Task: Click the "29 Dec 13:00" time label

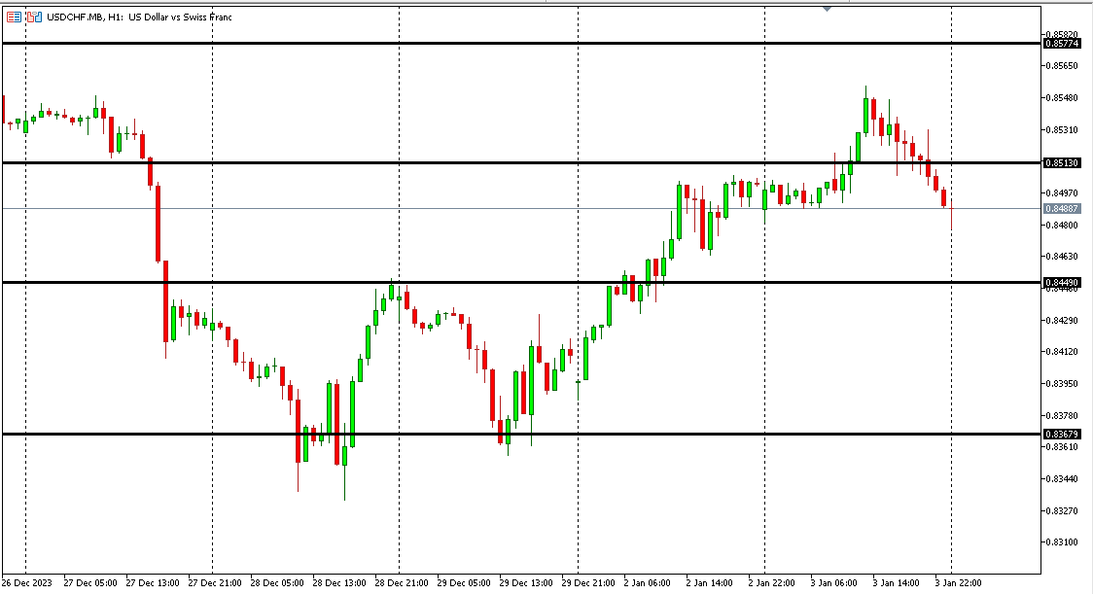Action: click(526, 583)
